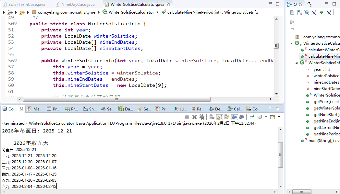Open the Sn... (Snippets) view tab
Image resolution: width=340 pixels, height=194 pixels.
tap(90, 109)
